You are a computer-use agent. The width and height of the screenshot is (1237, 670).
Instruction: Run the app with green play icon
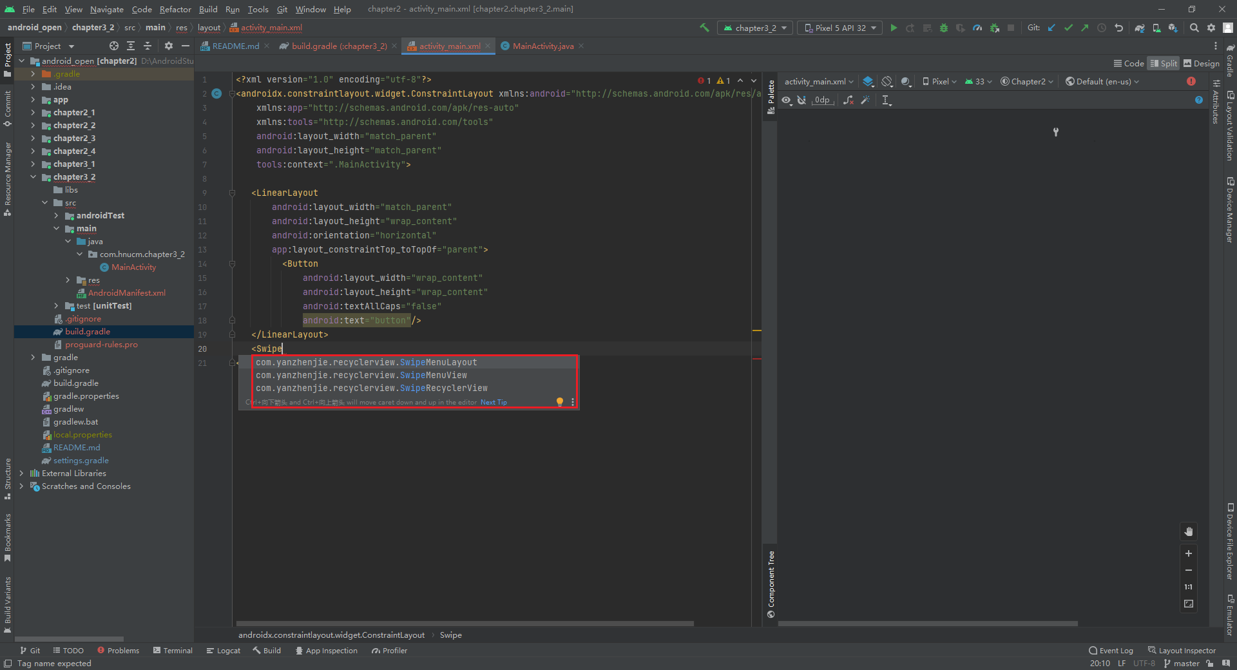894,28
